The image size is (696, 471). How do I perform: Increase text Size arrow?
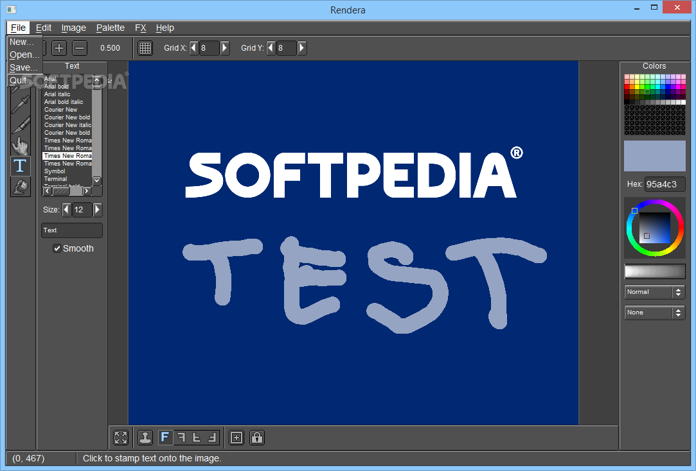tap(98, 210)
